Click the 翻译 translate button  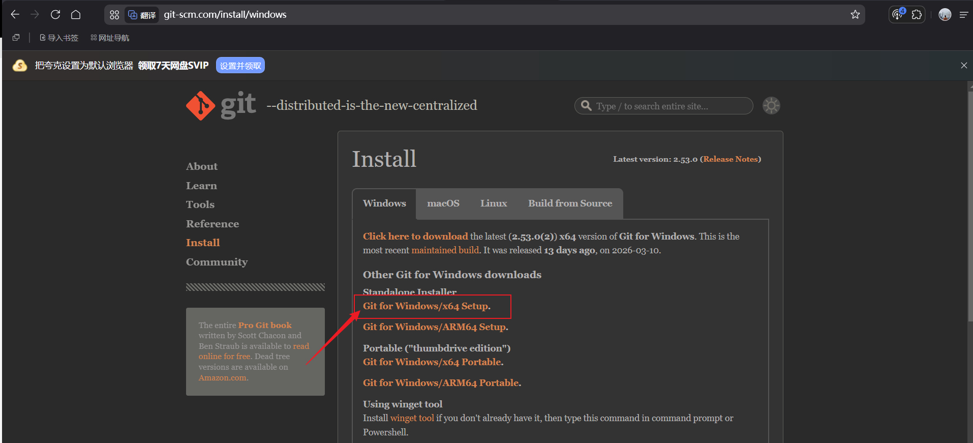[x=142, y=15]
